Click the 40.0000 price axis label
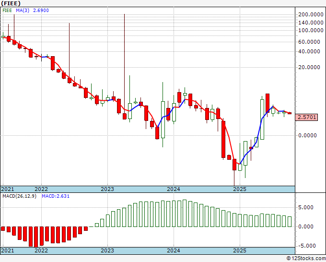 309,51
